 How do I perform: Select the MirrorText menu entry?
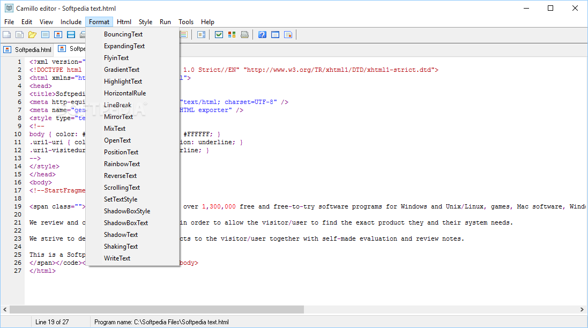coord(133,117)
